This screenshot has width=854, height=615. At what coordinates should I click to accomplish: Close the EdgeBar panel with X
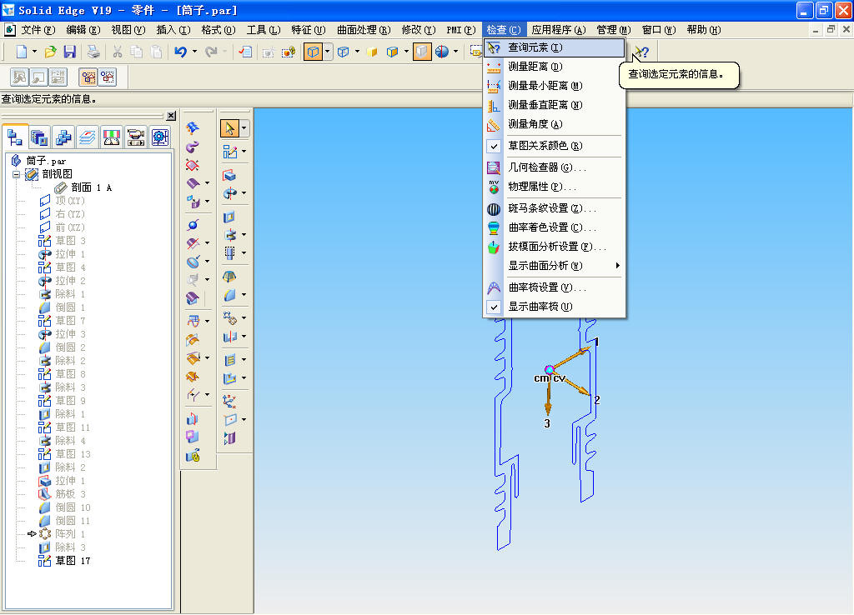click(171, 116)
